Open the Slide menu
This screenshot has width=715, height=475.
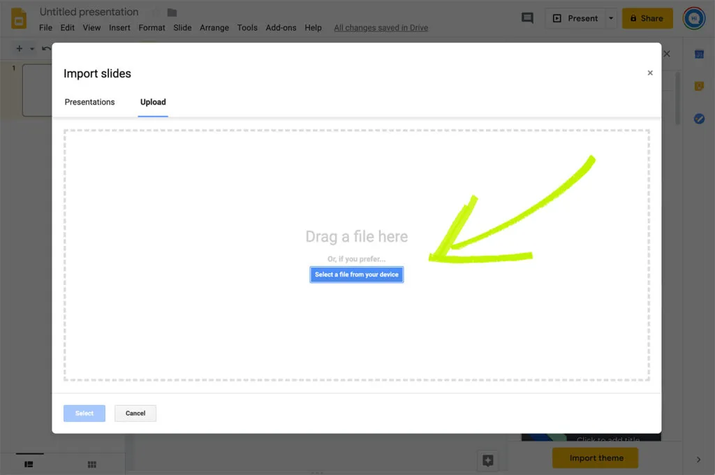(182, 28)
